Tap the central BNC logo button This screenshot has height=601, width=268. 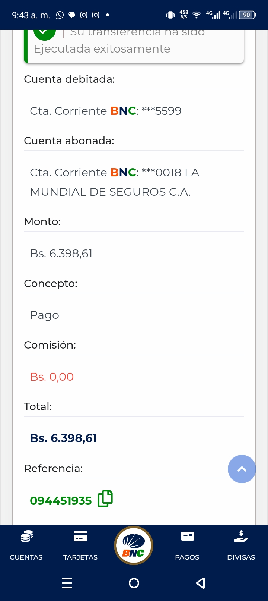(134, 545)
